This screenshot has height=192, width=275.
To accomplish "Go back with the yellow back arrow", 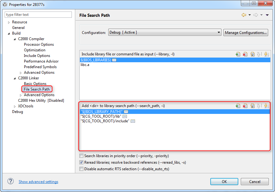I will (x=244, y=15).
